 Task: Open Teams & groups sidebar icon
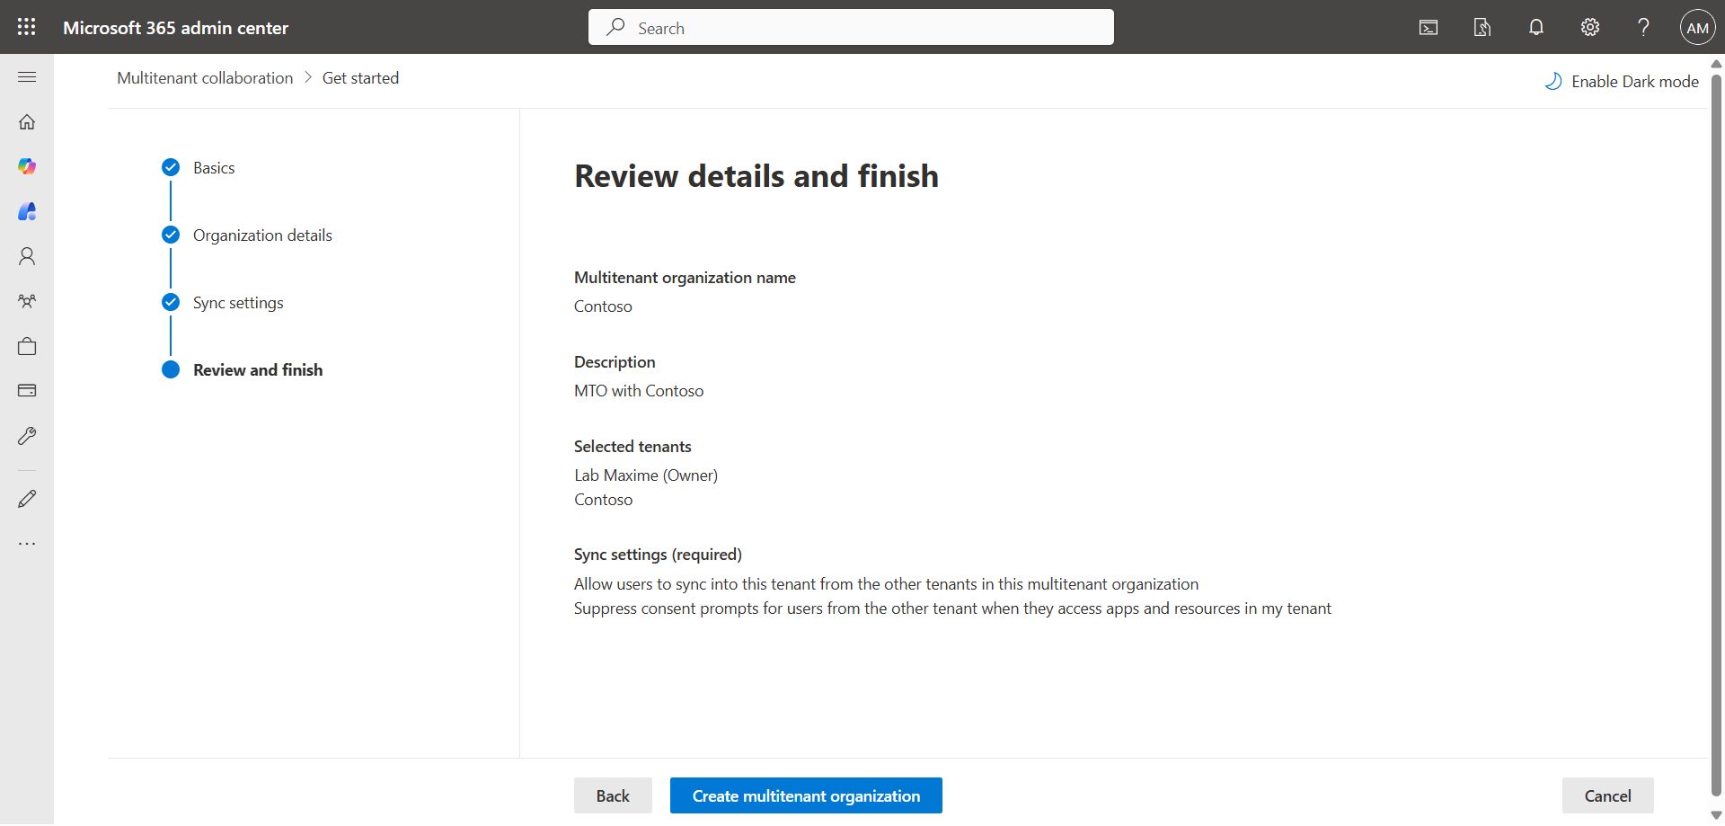pyautogui.click(x=27, y=301)
